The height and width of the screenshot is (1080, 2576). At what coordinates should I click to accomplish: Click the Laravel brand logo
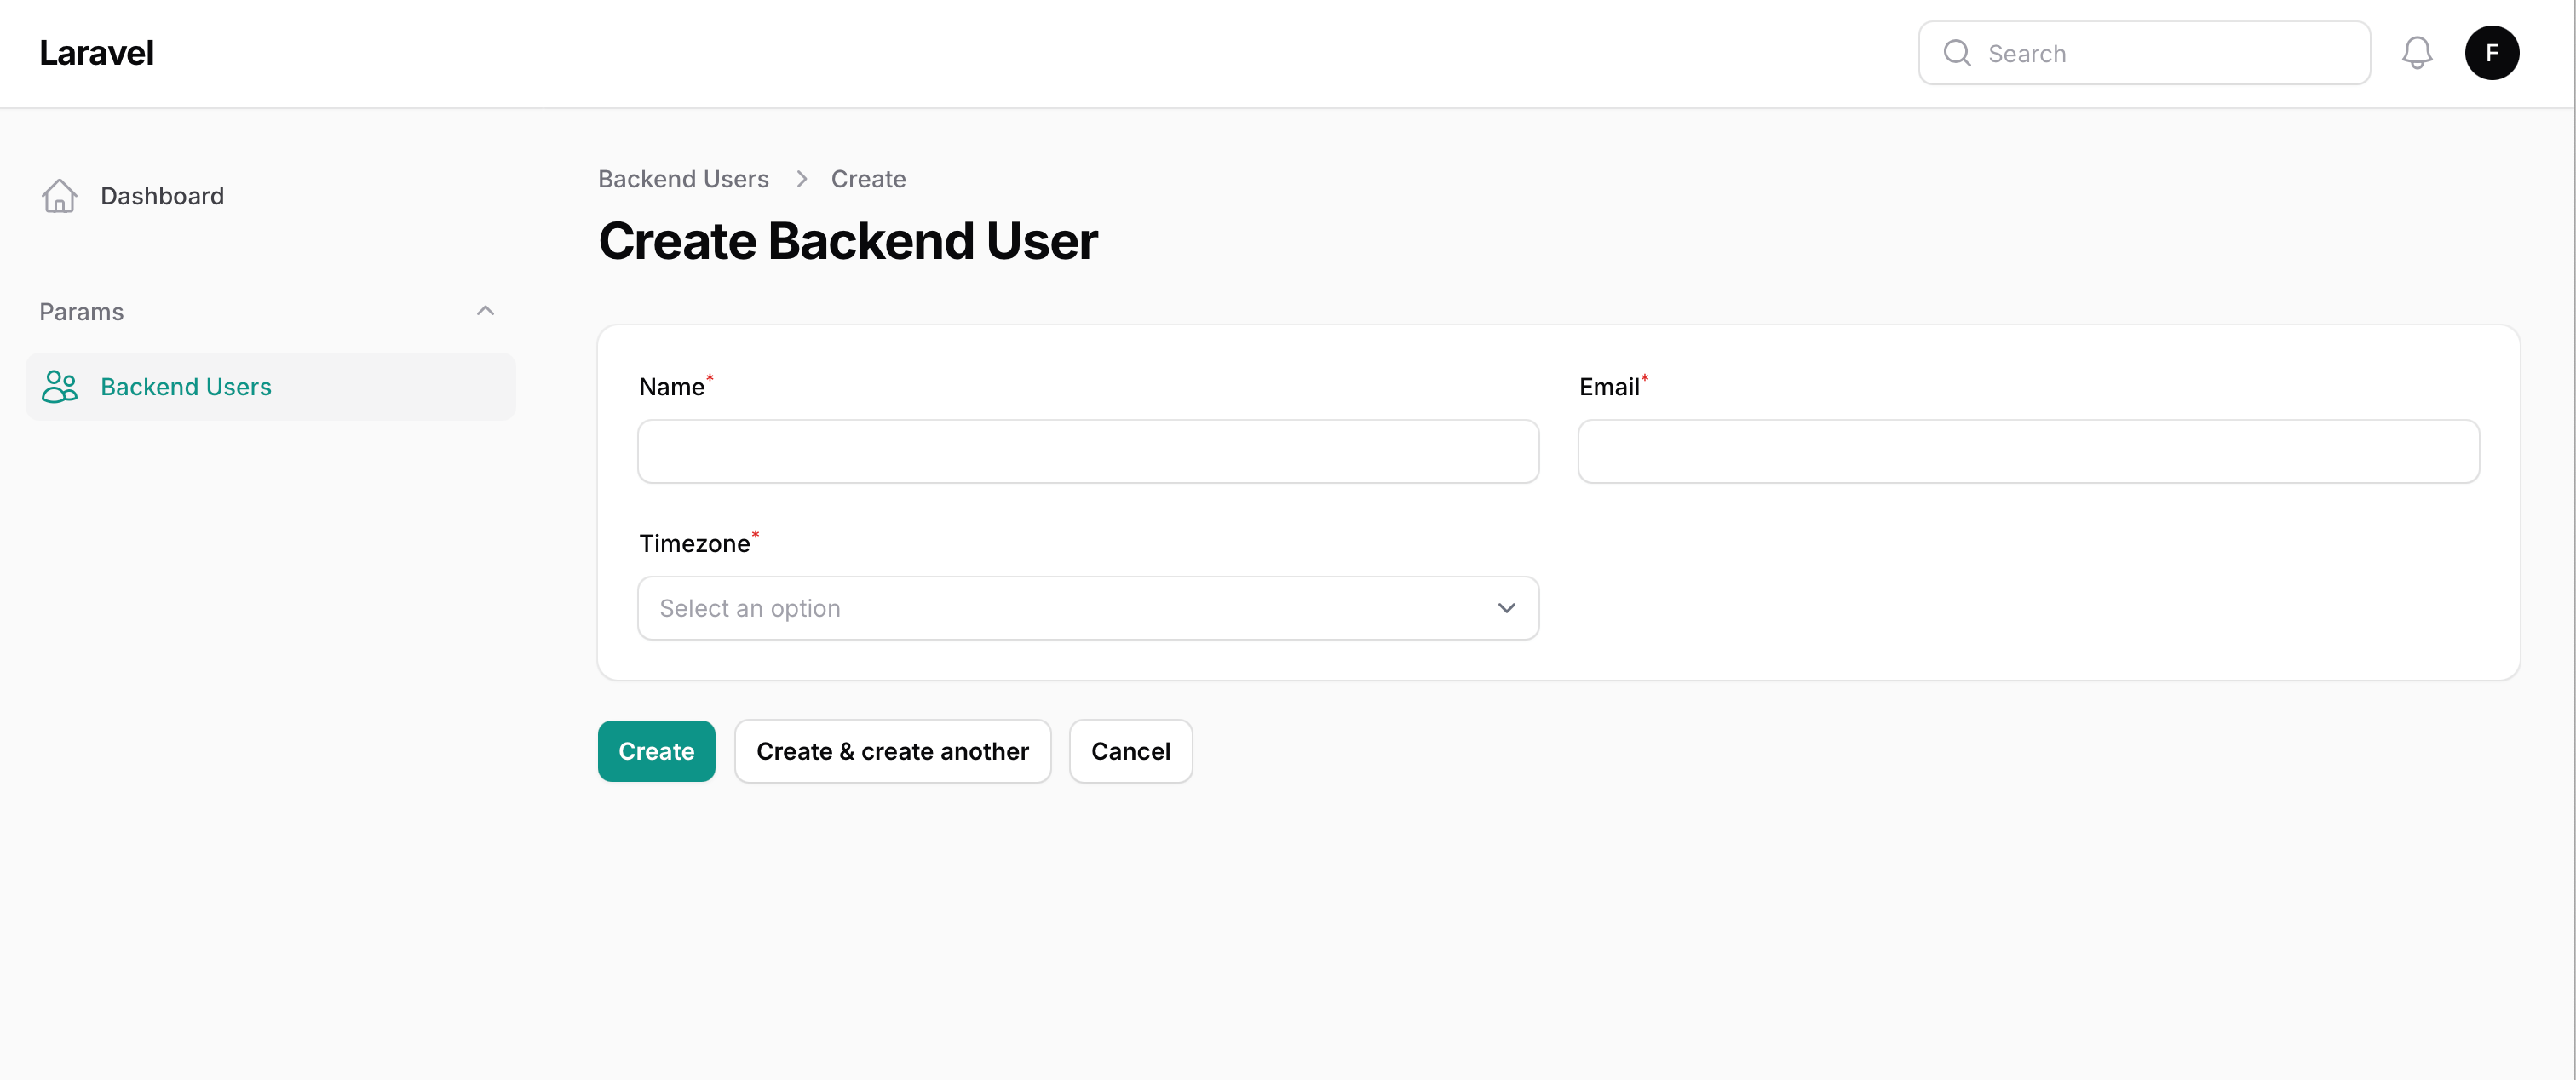96,53
